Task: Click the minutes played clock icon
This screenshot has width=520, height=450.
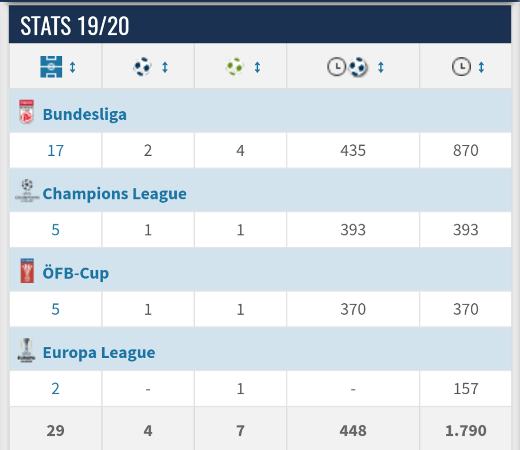Action: pyautogui.click(x=461, y=67)
